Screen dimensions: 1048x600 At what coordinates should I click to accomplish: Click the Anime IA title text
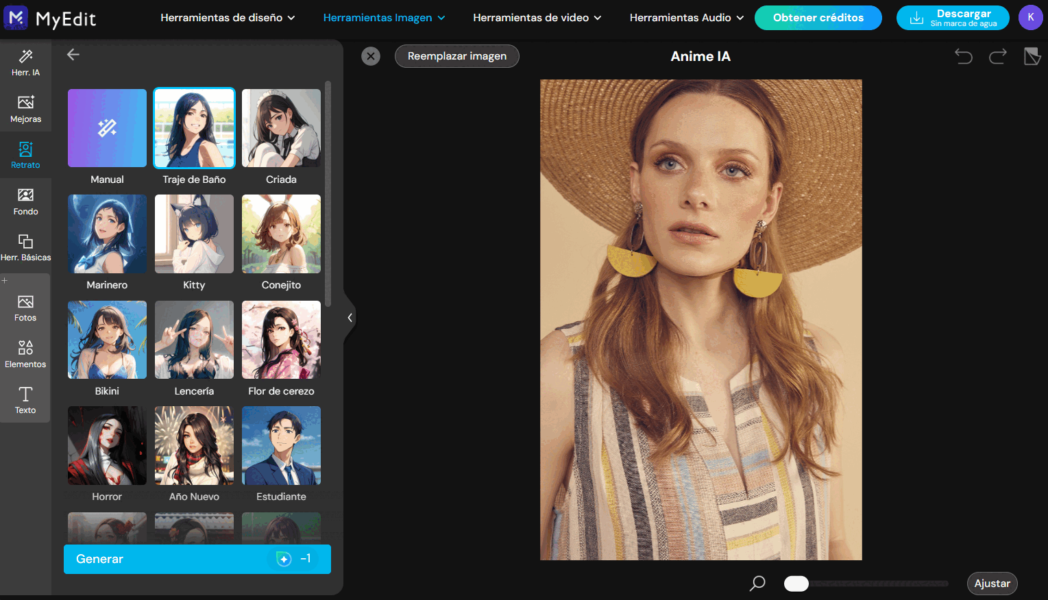point(700,56)
